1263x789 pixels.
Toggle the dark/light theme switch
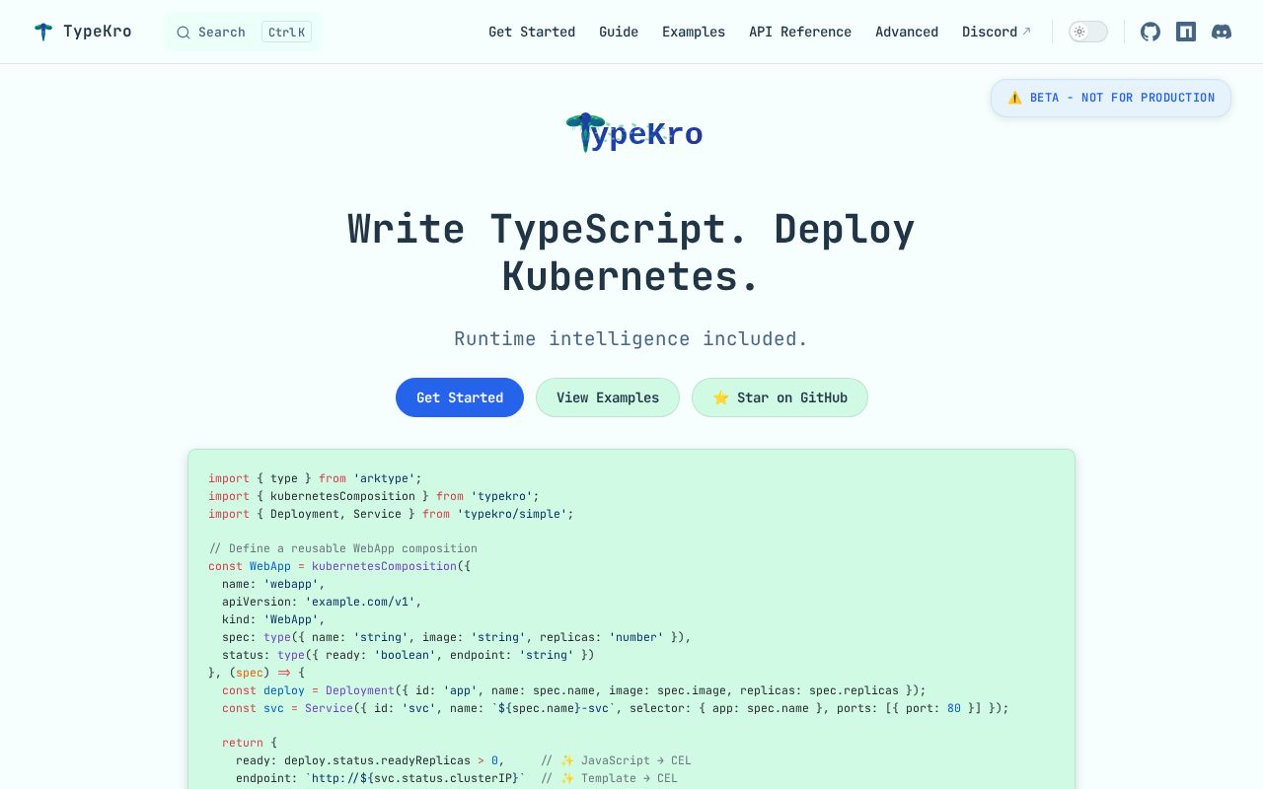pos(1088,32)
